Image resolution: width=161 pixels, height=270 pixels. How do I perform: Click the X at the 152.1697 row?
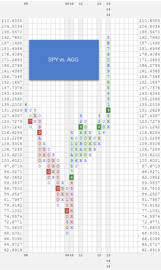pyautogui.click(x=108, y=82)
